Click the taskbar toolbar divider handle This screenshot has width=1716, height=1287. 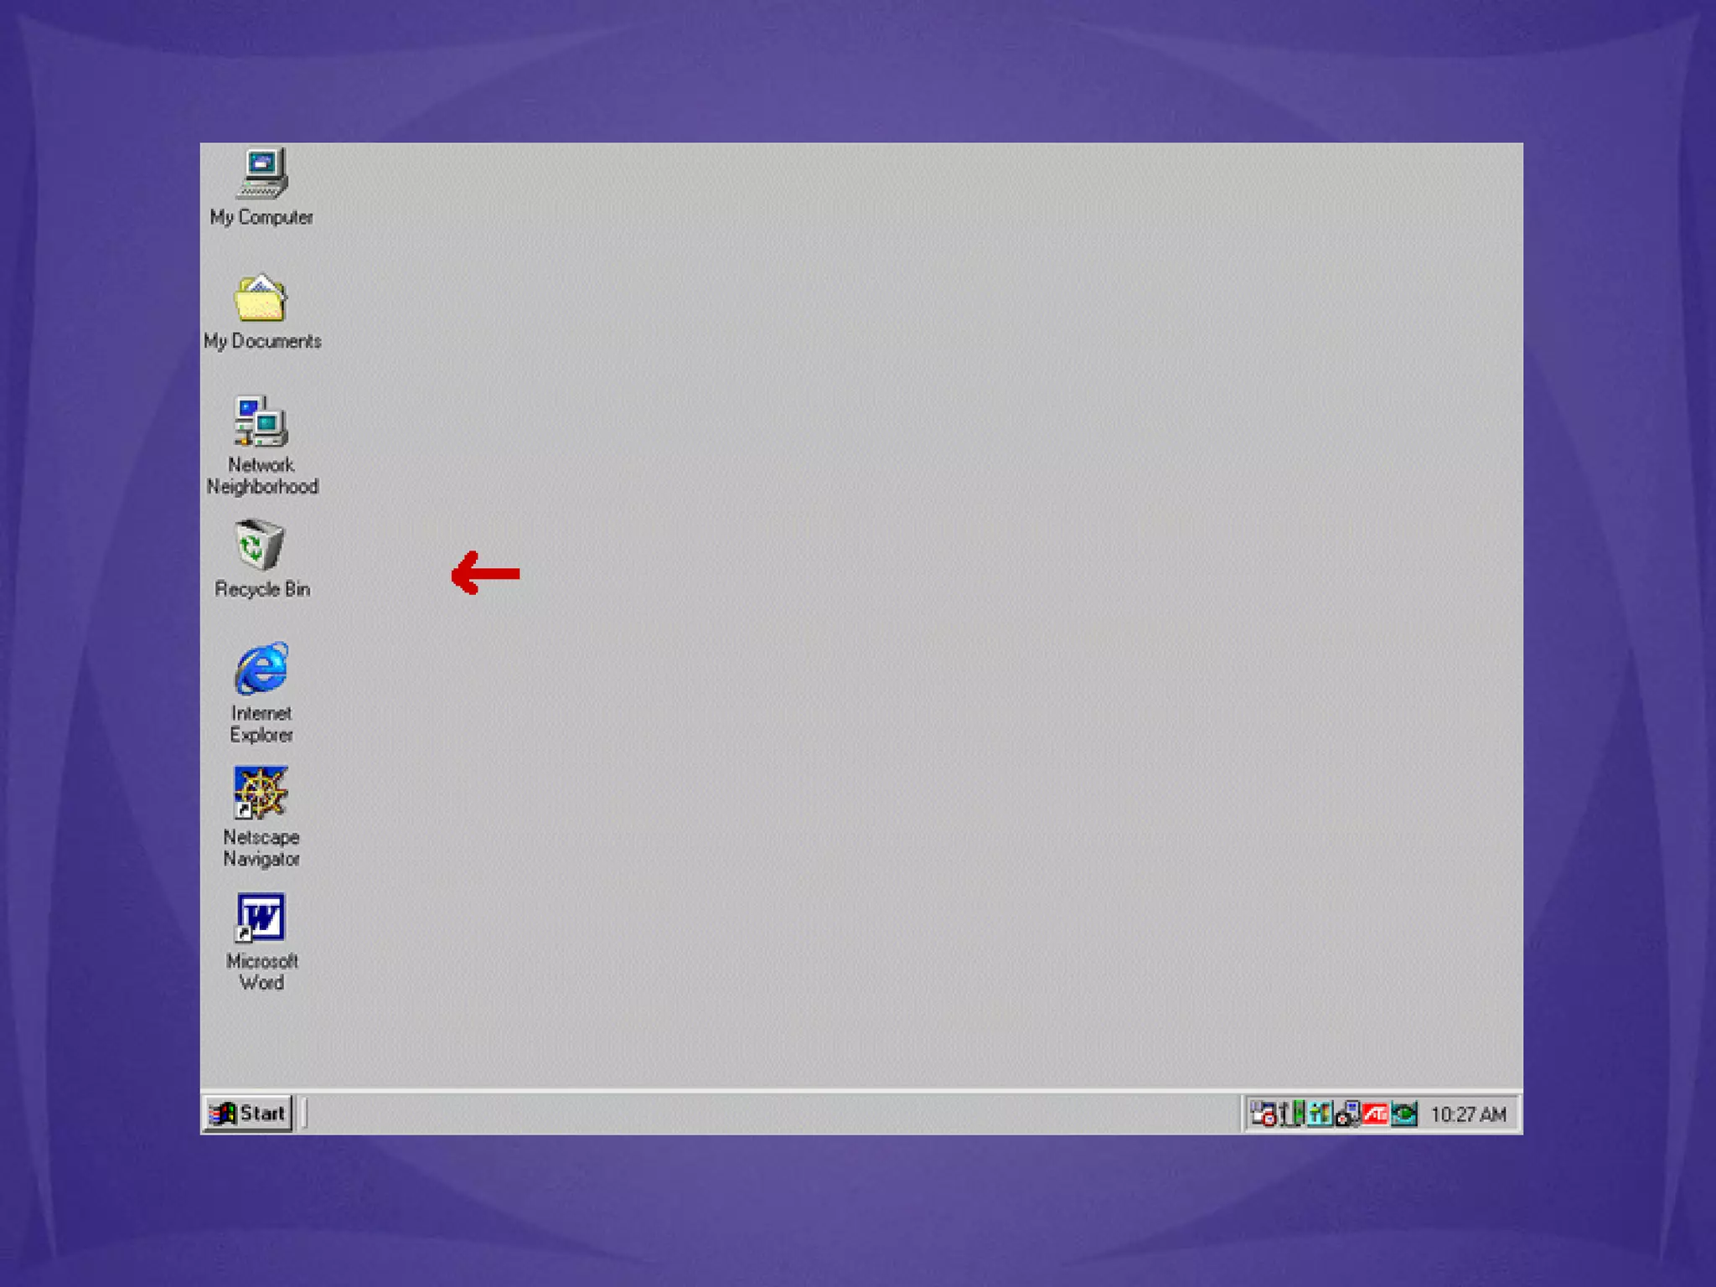pos(303,1114)
